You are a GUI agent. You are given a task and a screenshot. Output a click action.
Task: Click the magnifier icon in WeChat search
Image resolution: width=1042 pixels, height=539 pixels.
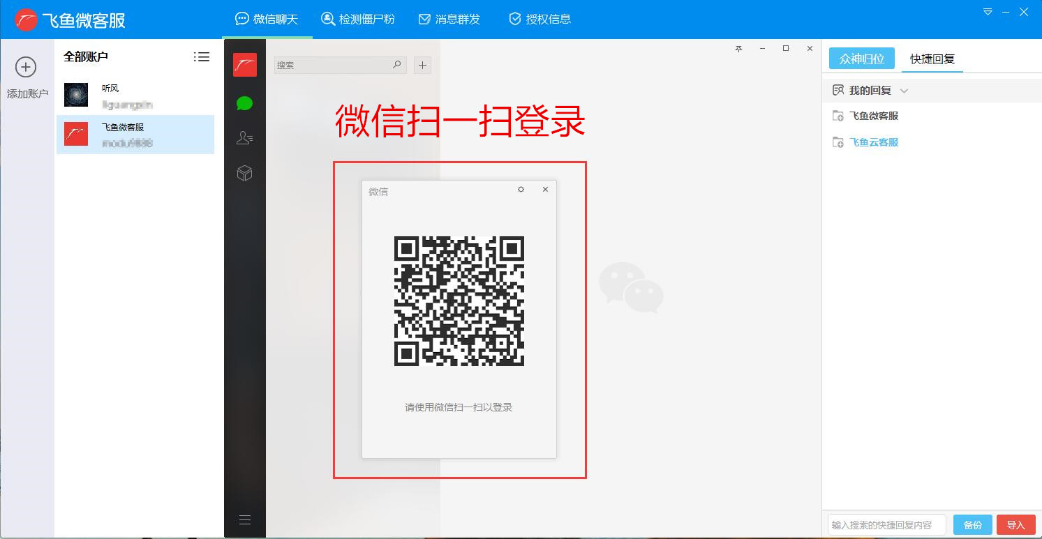(x=396, y=65)
